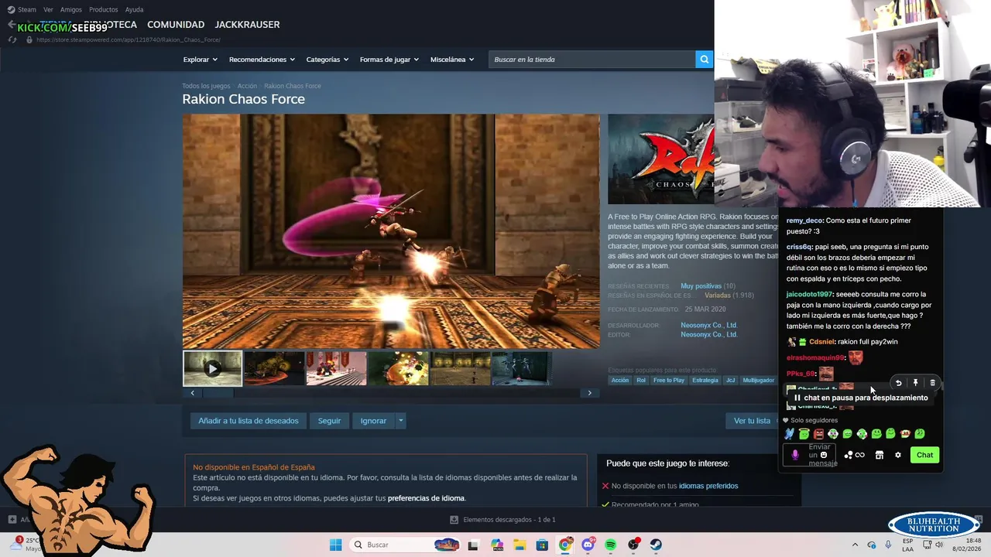Click the undo arrow icon in chat message actions
991x557 pixels.
pyautogui.click(x=898, y=383)
